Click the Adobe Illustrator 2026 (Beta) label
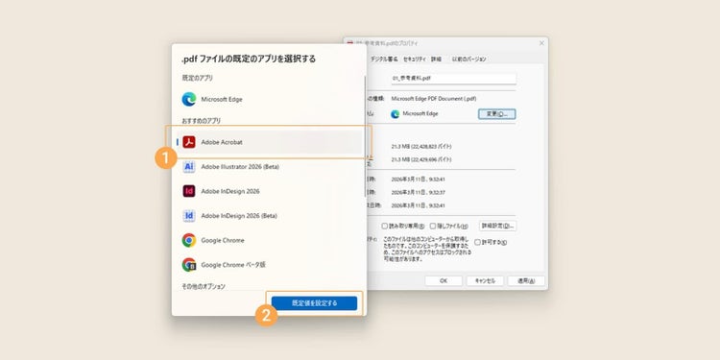 pyautogui.click(x=240, y=167)
